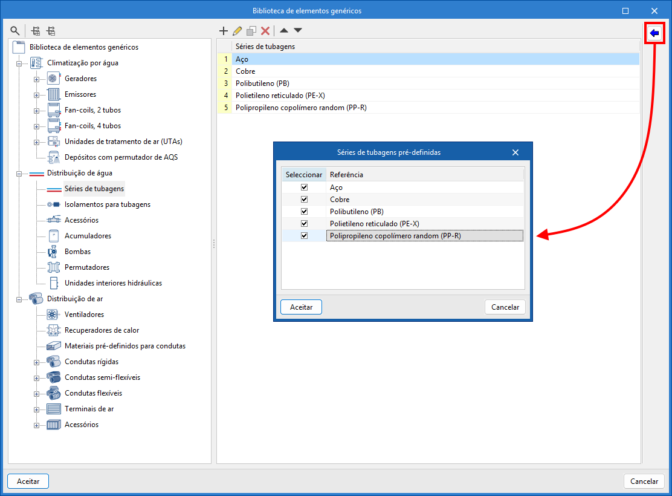Click the Seleccionar column header
672x496 pixels.
[304, 175]
